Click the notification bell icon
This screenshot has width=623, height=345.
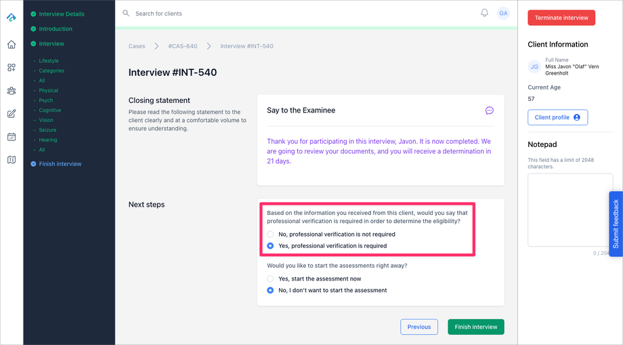(484, 13)
